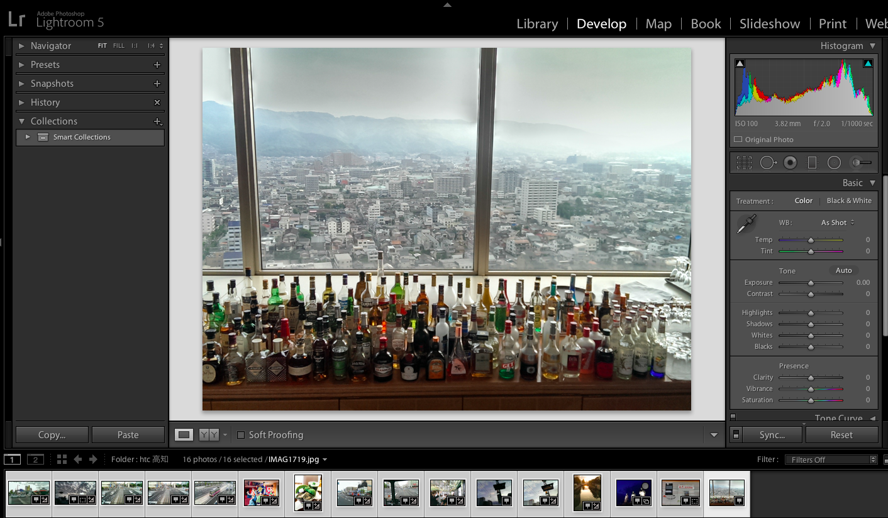Select the White Balance eyedropper
Image resolution: width=888 pixels, height=518 pixels.
click(747, 224)
